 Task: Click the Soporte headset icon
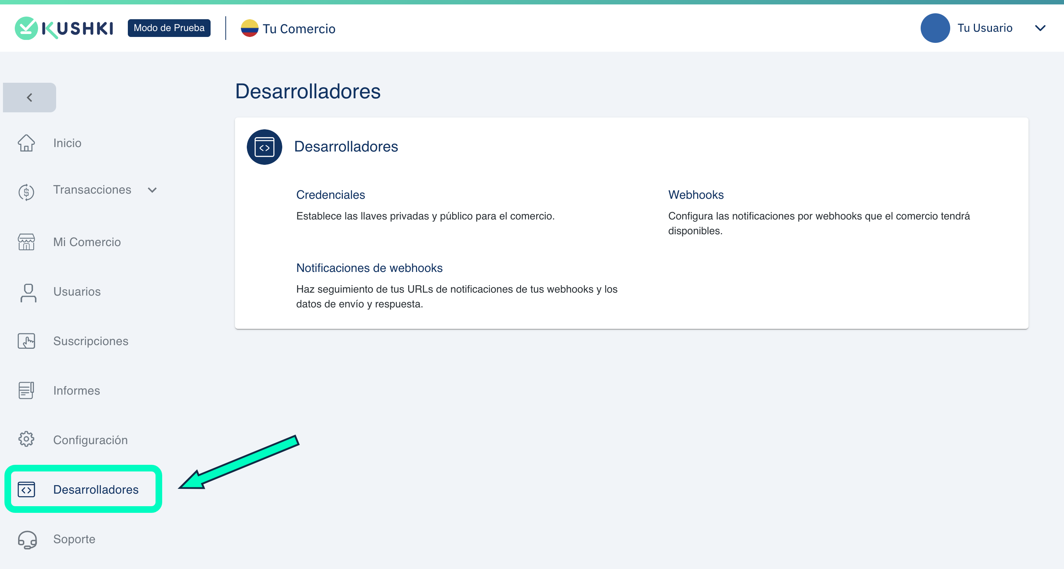27,539
